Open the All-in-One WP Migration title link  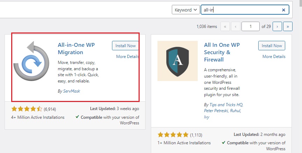[x=76, y=49]
